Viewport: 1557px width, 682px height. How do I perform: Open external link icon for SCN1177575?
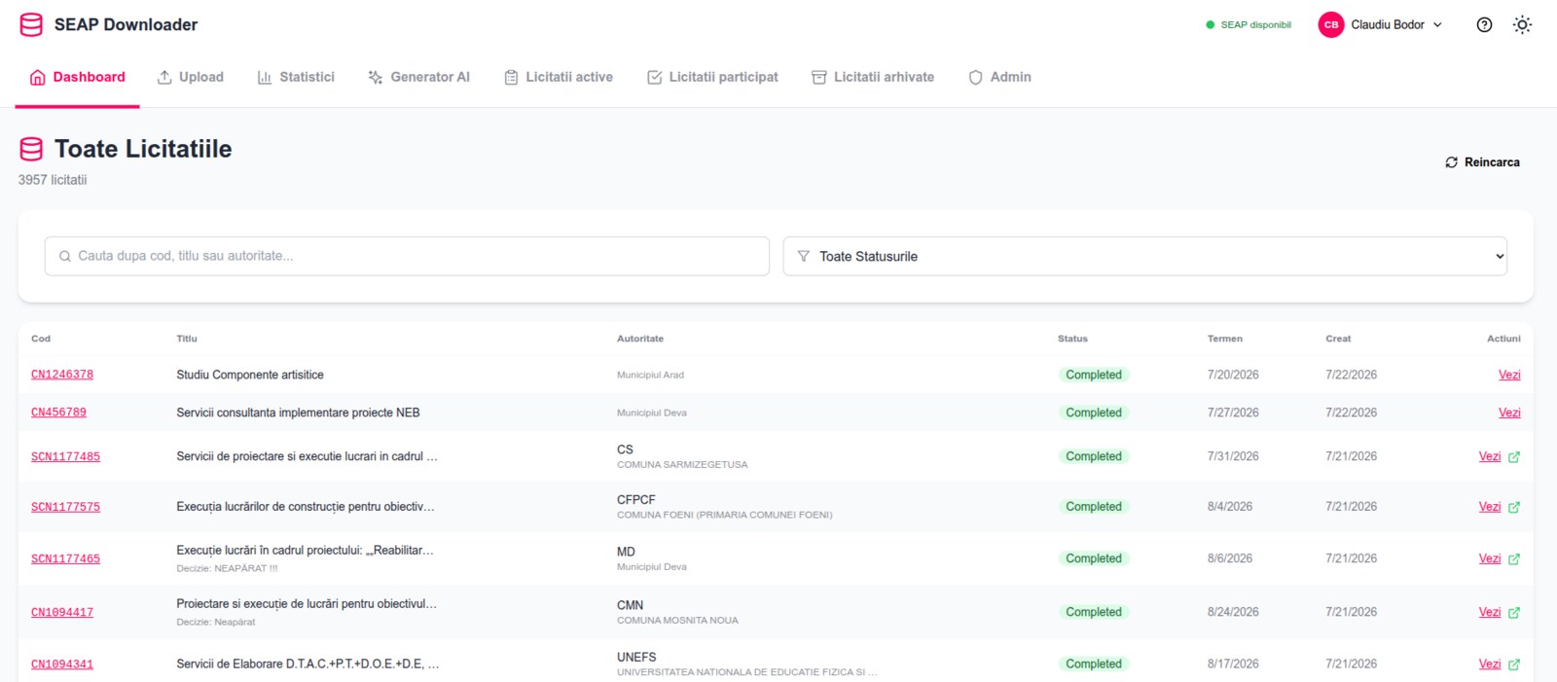[1514, 507]
